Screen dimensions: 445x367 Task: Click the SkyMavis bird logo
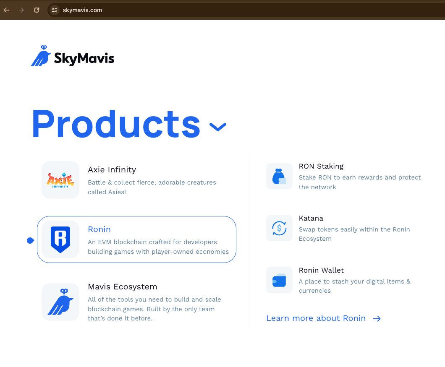[x=41, y=56]
